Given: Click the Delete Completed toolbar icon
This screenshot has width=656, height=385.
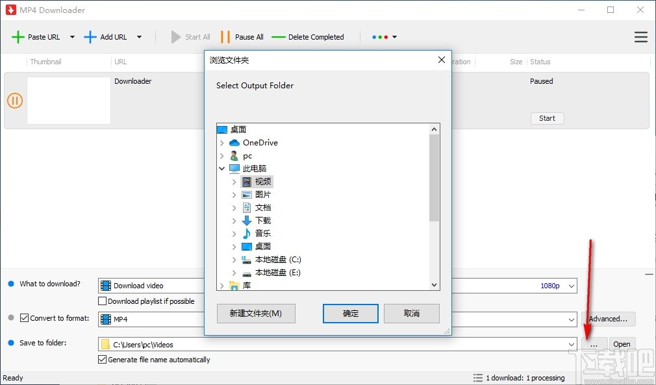Looking at the screenshot, I should (278, 37).
